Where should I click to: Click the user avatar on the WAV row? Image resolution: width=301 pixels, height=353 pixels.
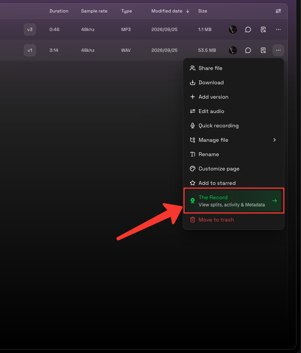tap(233, 50)
